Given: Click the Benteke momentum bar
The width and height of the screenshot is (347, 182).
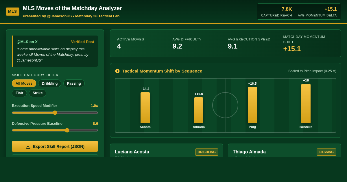Looking at the screenshot, I should 306,103.
